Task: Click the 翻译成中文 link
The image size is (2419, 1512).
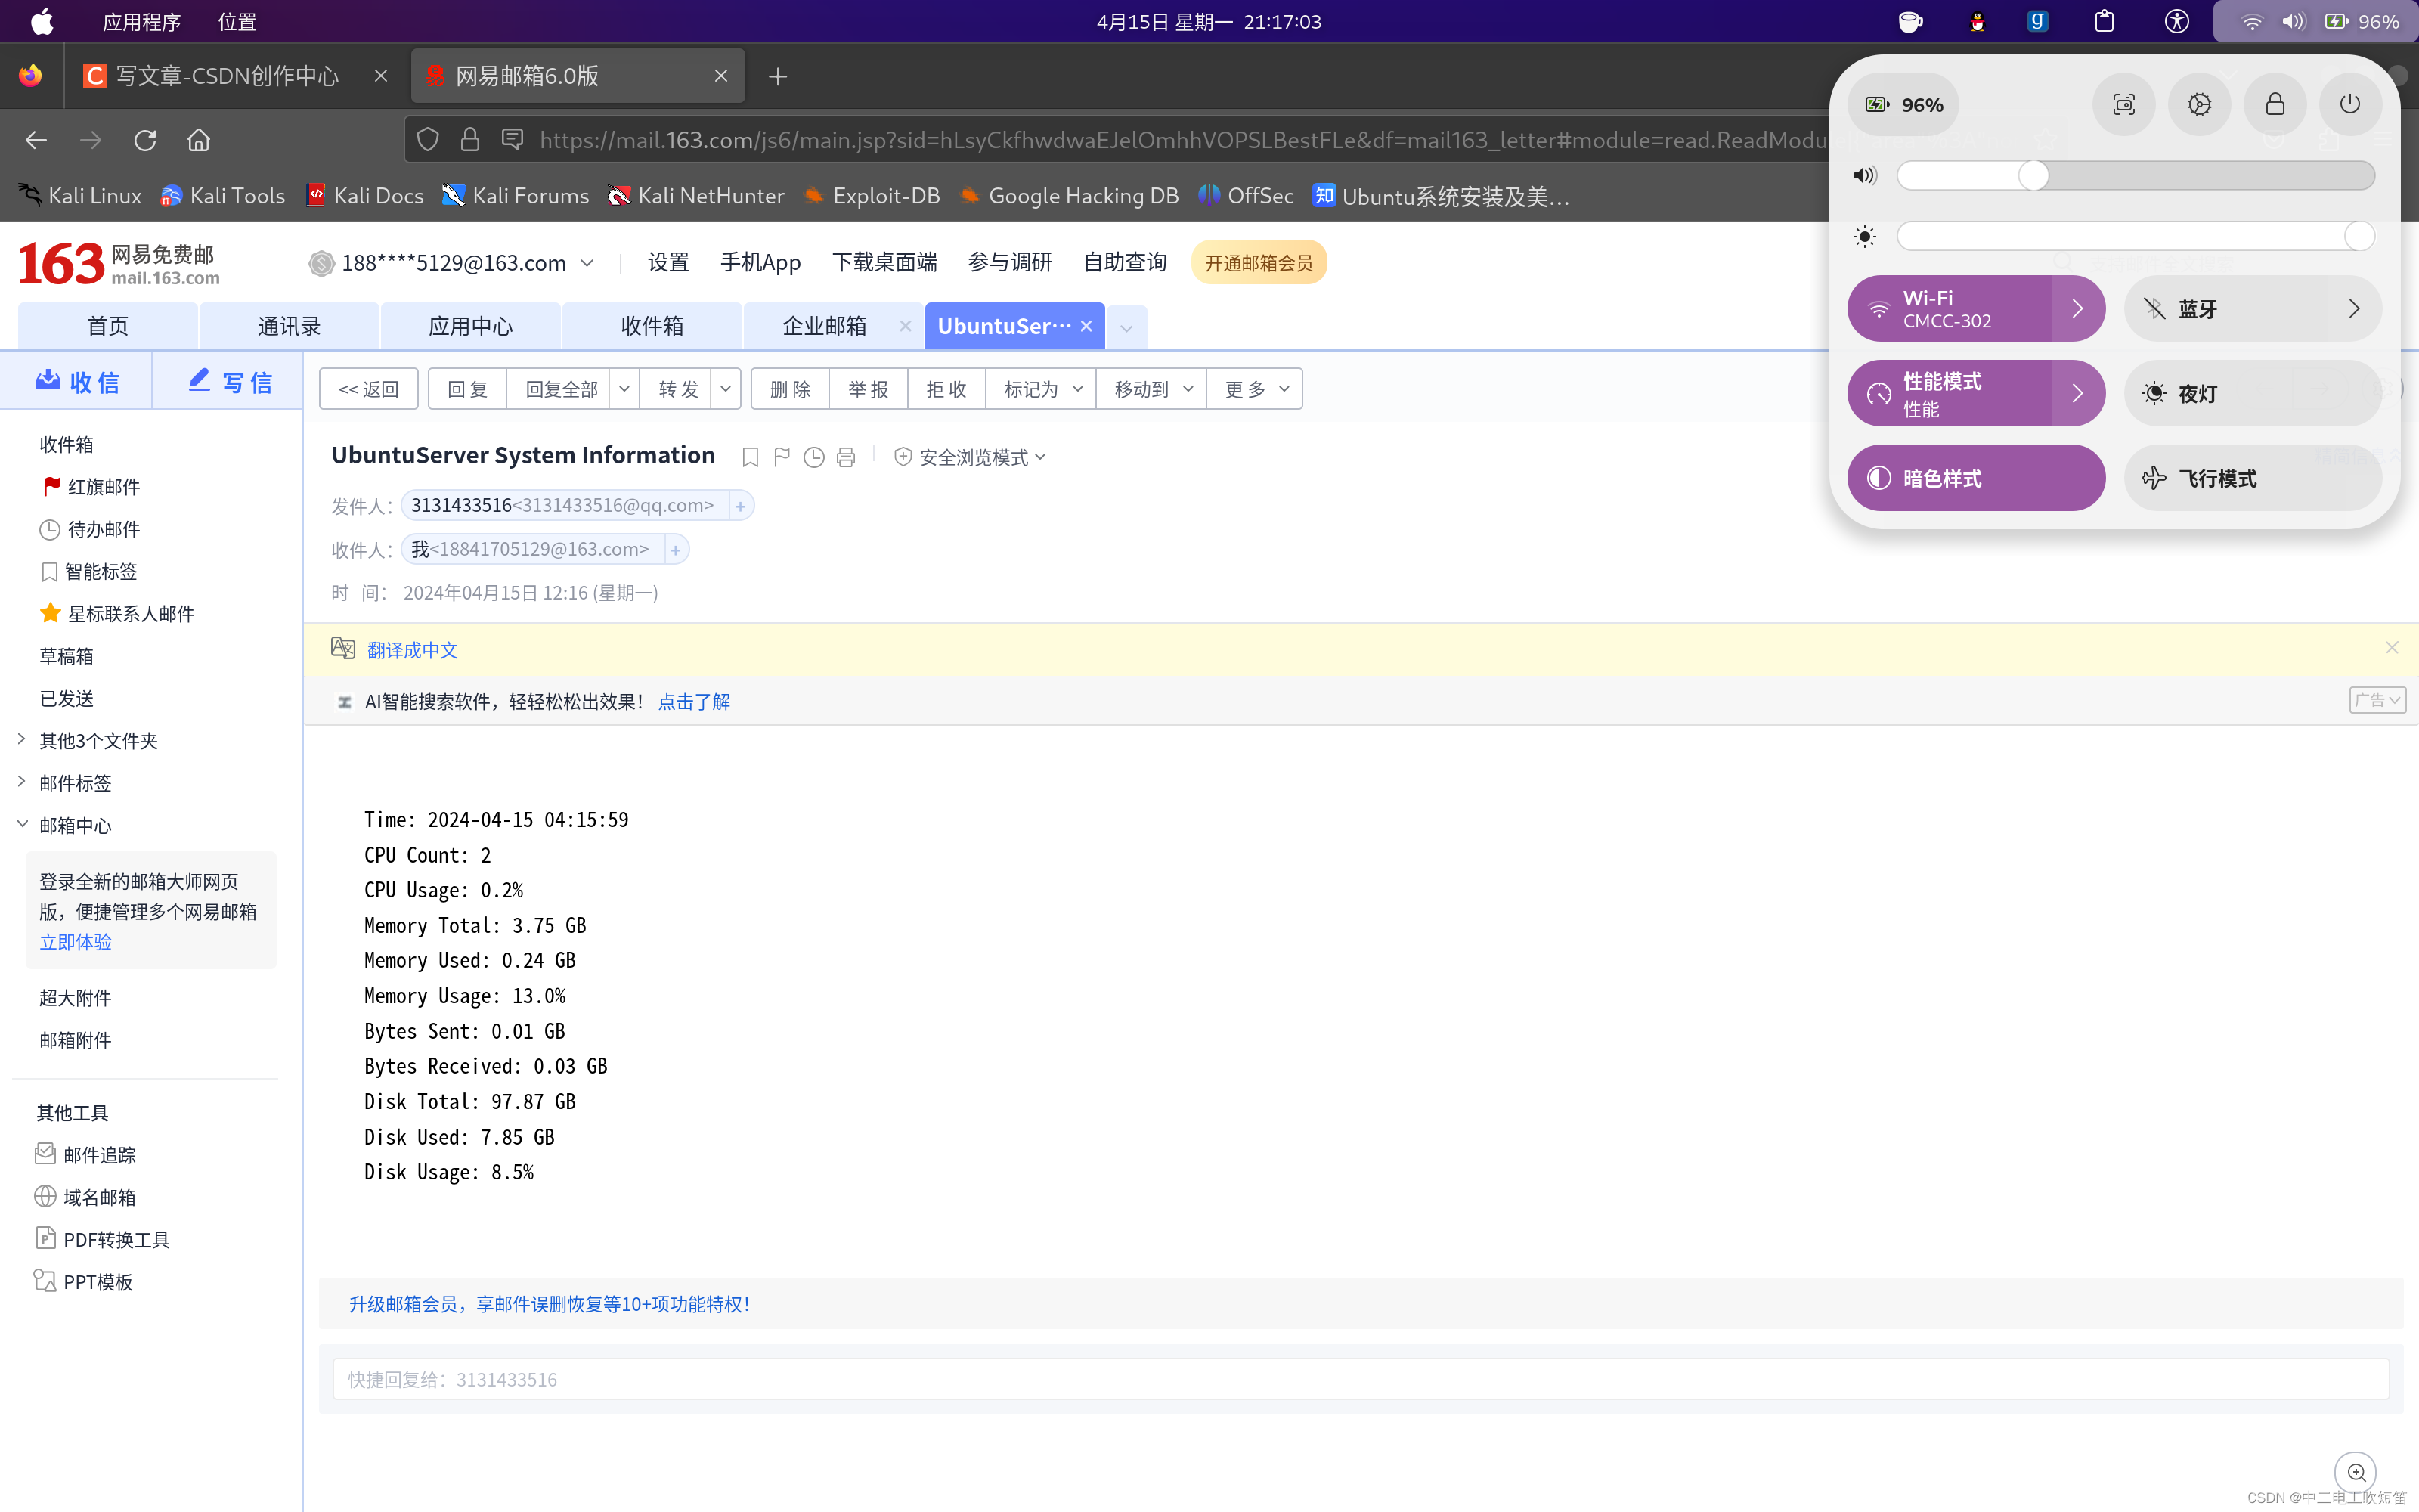Action: (x=412, y=650)
